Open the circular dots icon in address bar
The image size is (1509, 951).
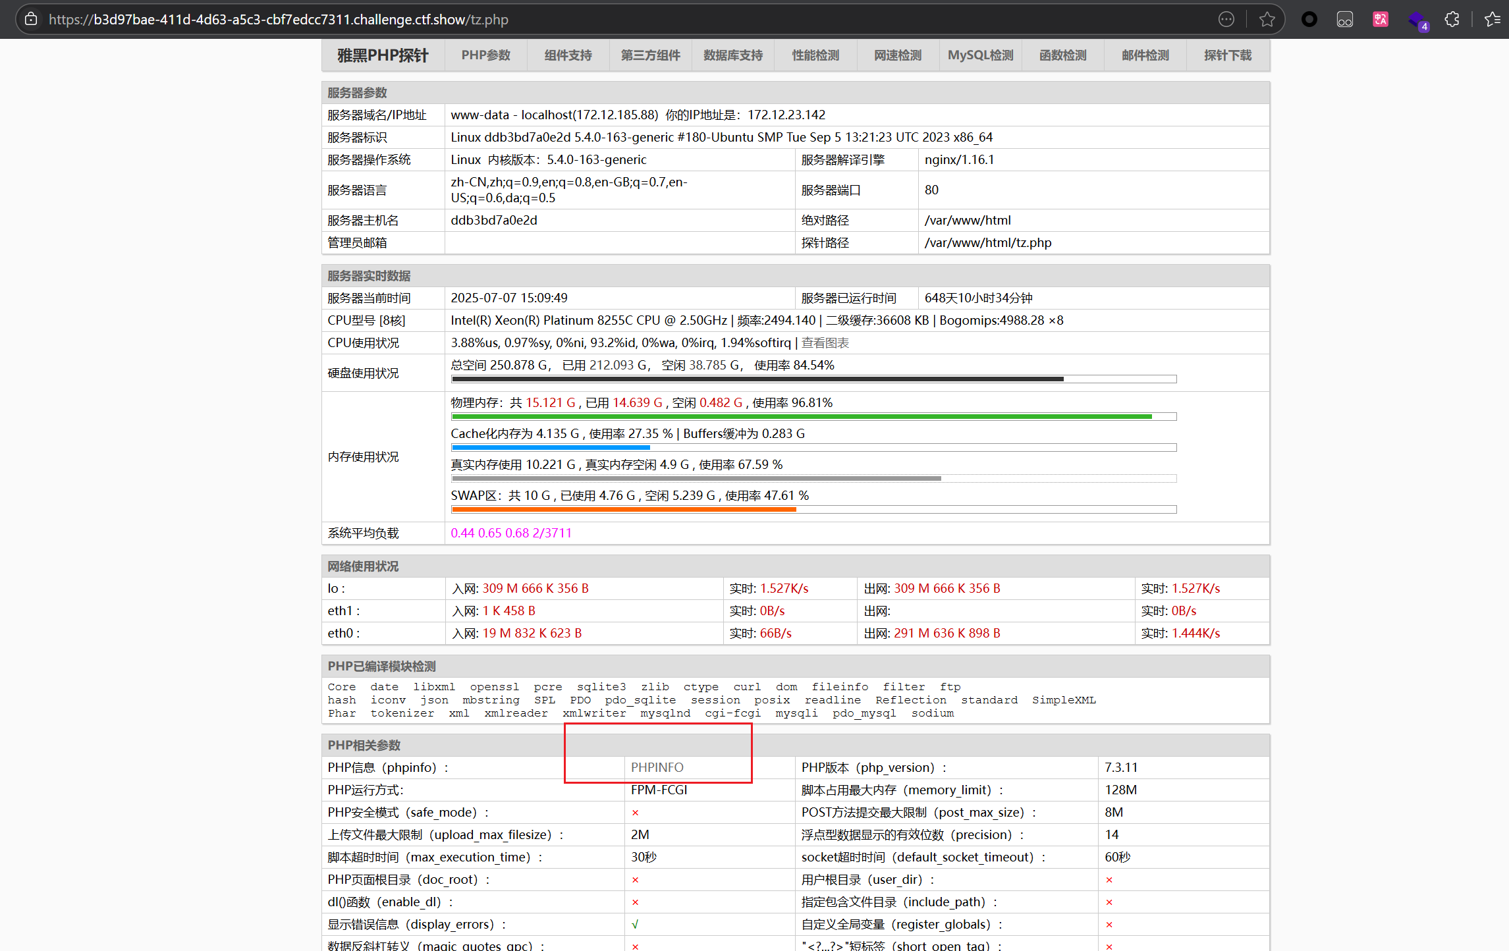pyautogui.click(x=1226, y=19)
